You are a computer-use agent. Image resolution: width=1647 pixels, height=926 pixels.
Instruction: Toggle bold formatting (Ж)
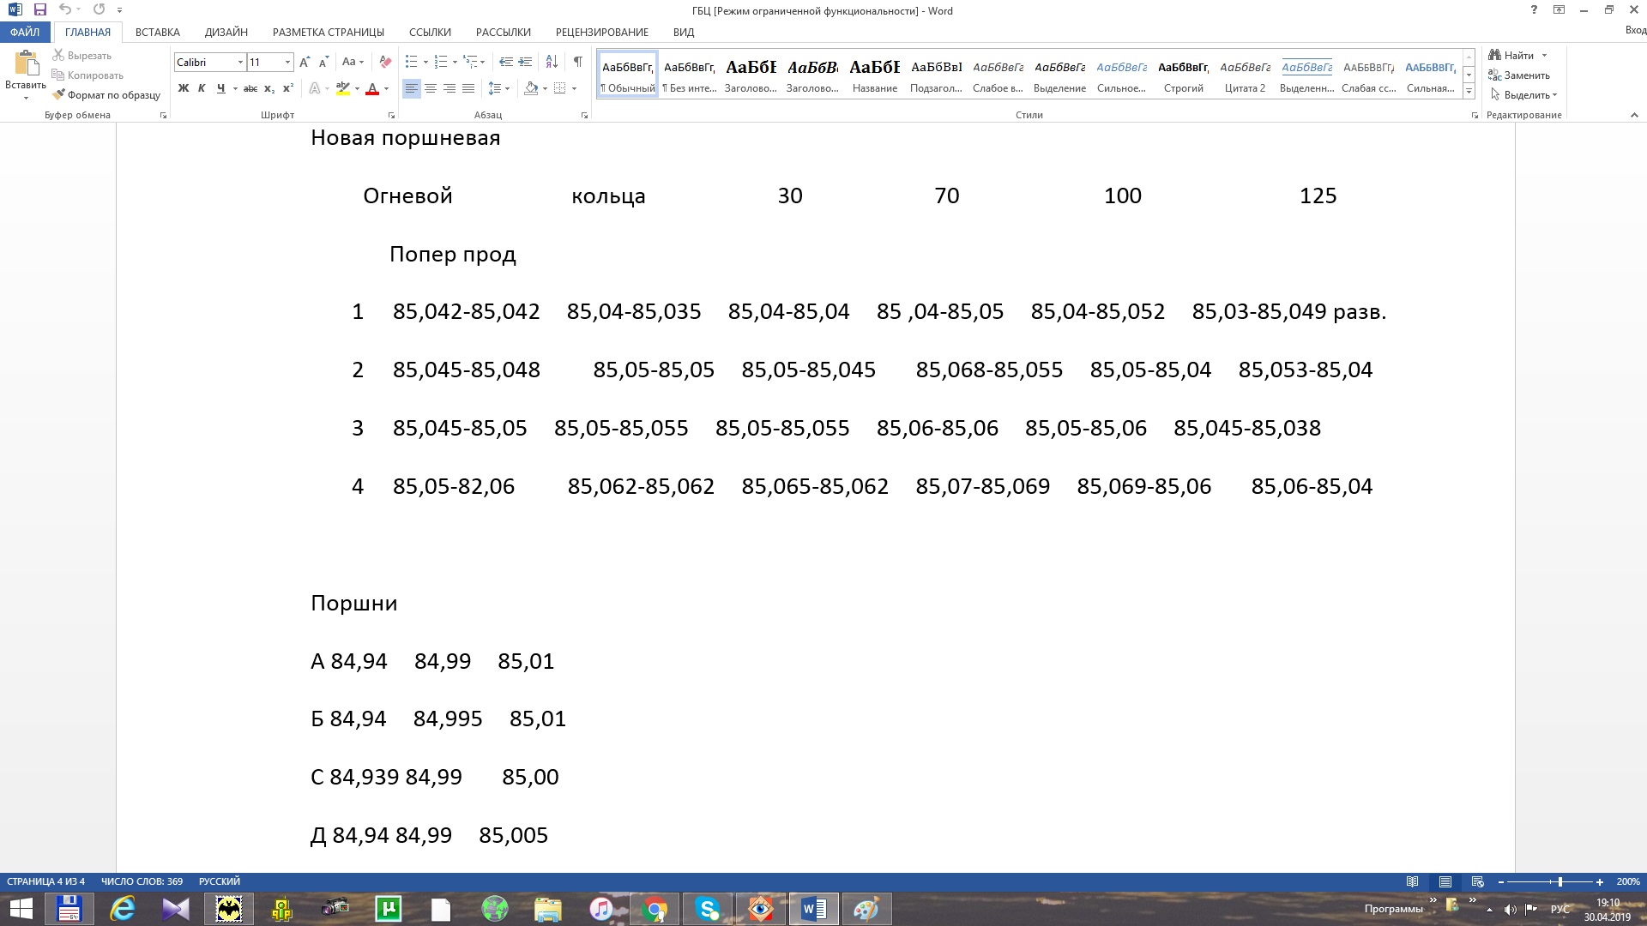click(183, 88)
